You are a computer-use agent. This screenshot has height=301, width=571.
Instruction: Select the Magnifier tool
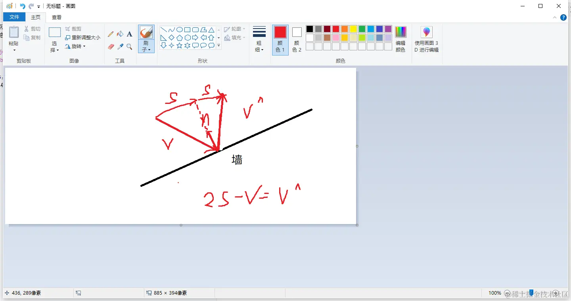coord(129,46)
